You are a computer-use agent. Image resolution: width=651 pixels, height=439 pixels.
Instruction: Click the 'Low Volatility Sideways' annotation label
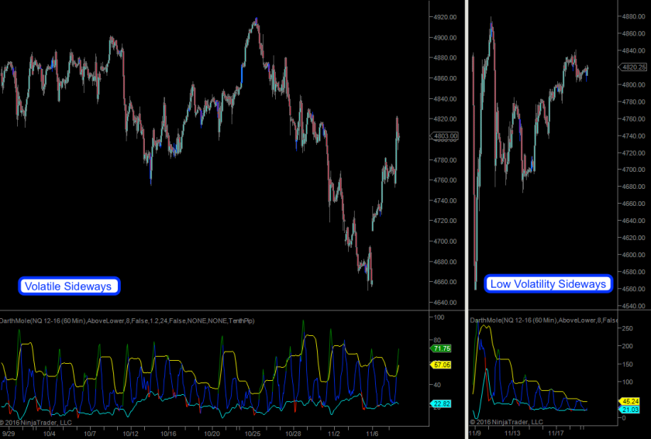click(x=547, y=284)
